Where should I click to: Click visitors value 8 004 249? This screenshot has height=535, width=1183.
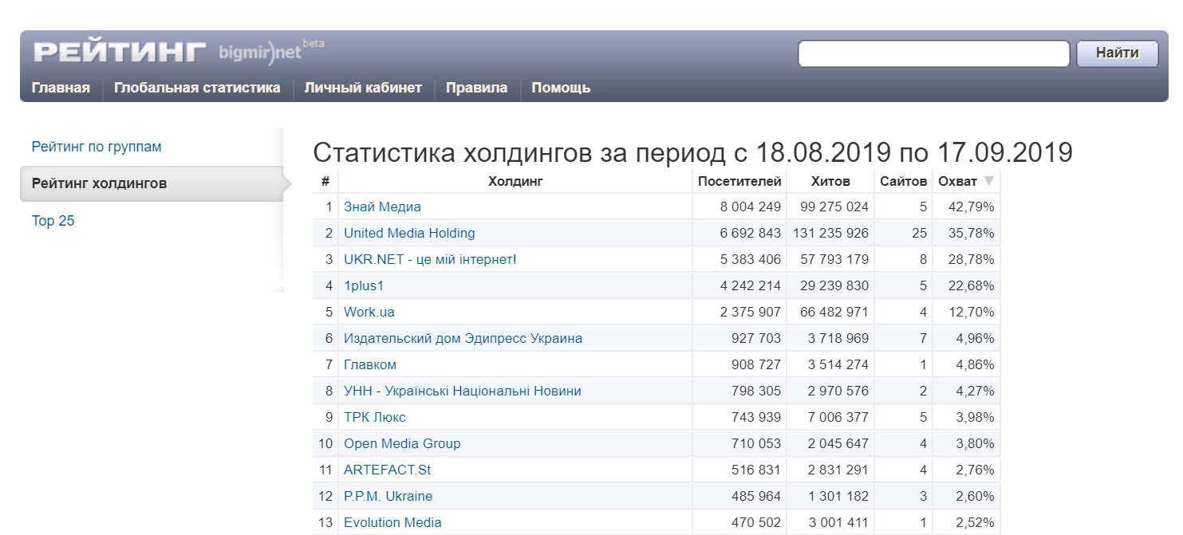coord(751,207)
